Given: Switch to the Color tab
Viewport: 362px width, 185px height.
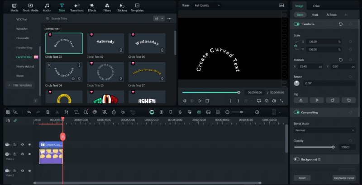Looking at the screenshot, I should point(316,6).
